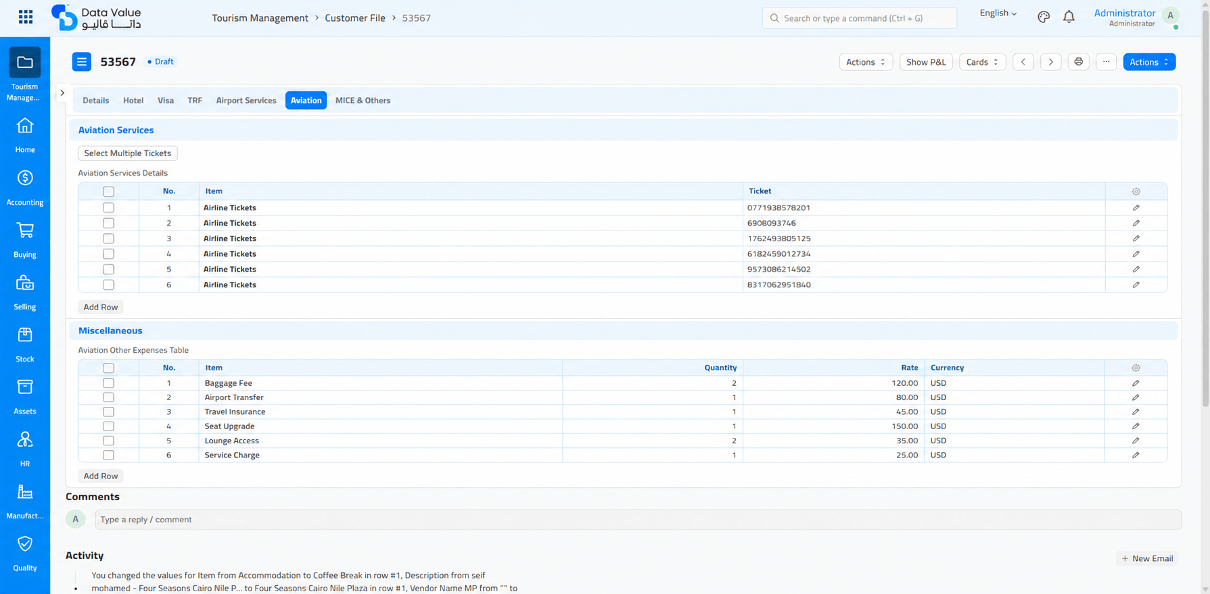Open the HR module
The height and width of the screenshot is (594, 1210).
pyautogui.click(x=25, y=449)
